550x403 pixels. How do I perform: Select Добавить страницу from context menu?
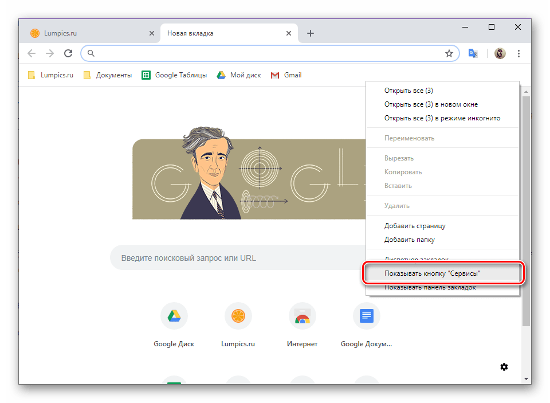coord(415,226)
